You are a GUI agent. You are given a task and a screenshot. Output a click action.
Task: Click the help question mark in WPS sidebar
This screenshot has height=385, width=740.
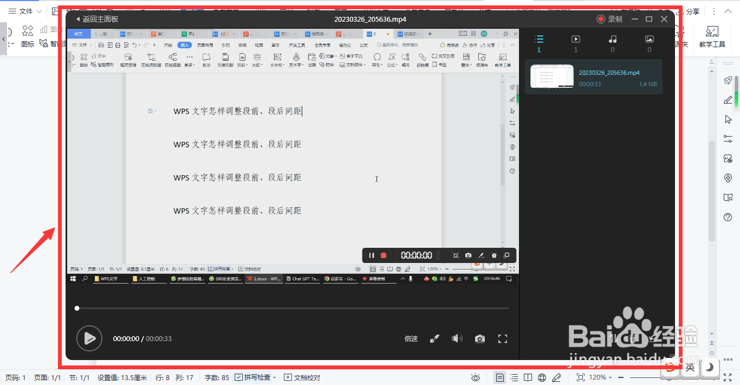click(x=728, y=217)
